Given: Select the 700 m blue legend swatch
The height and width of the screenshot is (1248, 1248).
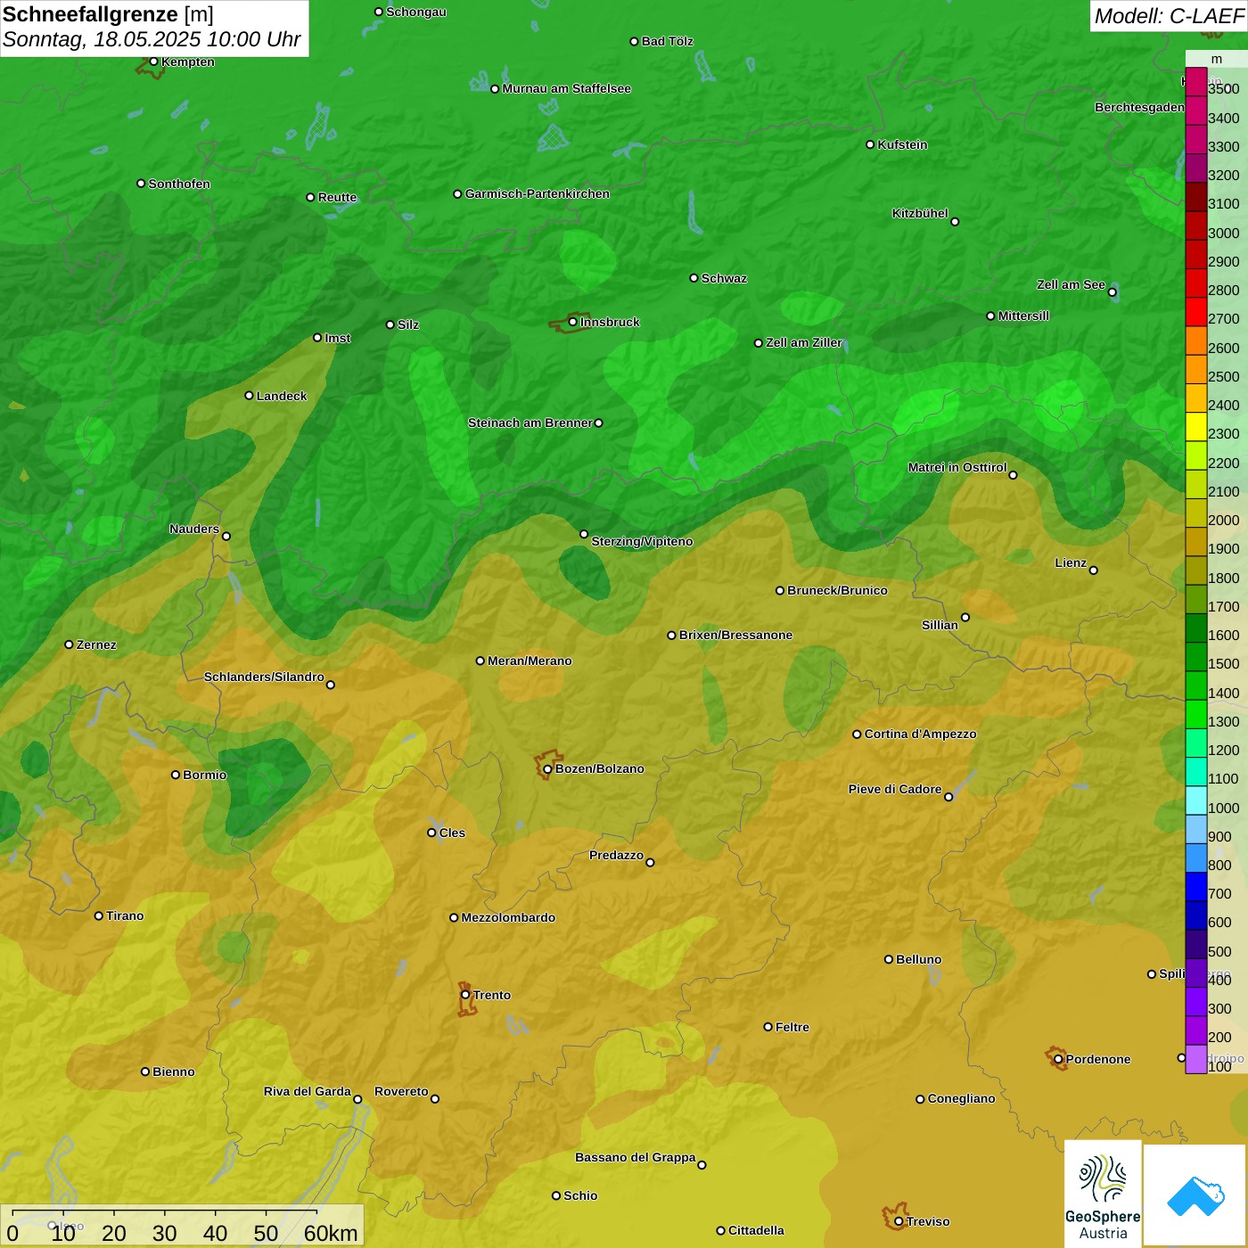Looking at the screenshot, I should (1195, 887).
